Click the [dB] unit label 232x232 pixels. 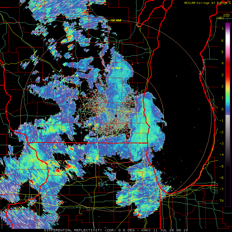point(220,18)
